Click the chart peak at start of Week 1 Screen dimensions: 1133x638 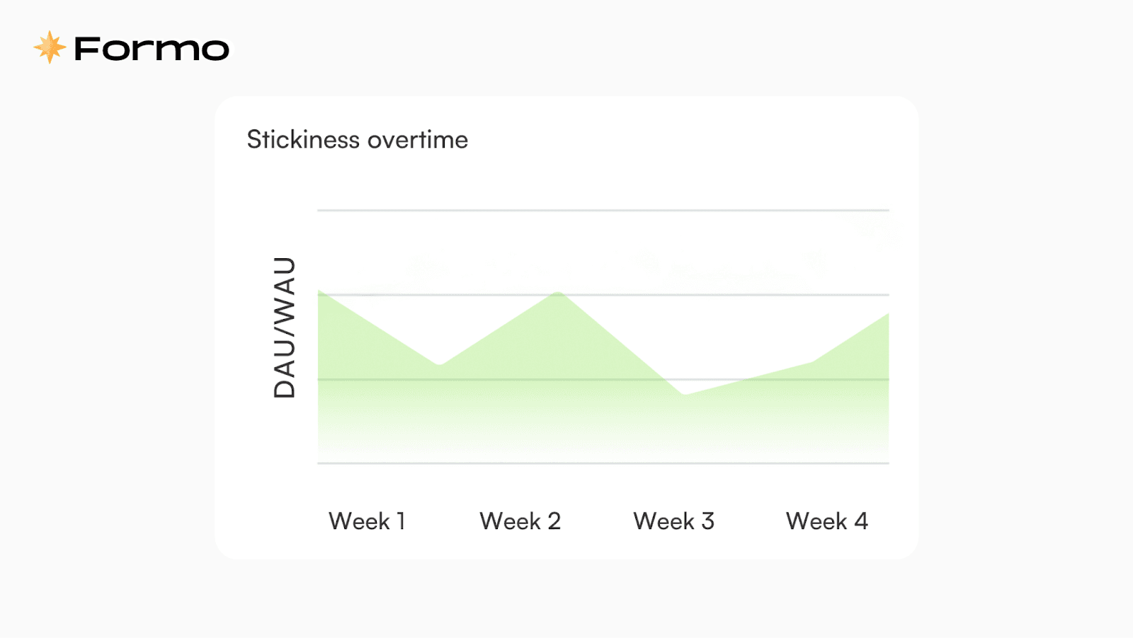320,291
